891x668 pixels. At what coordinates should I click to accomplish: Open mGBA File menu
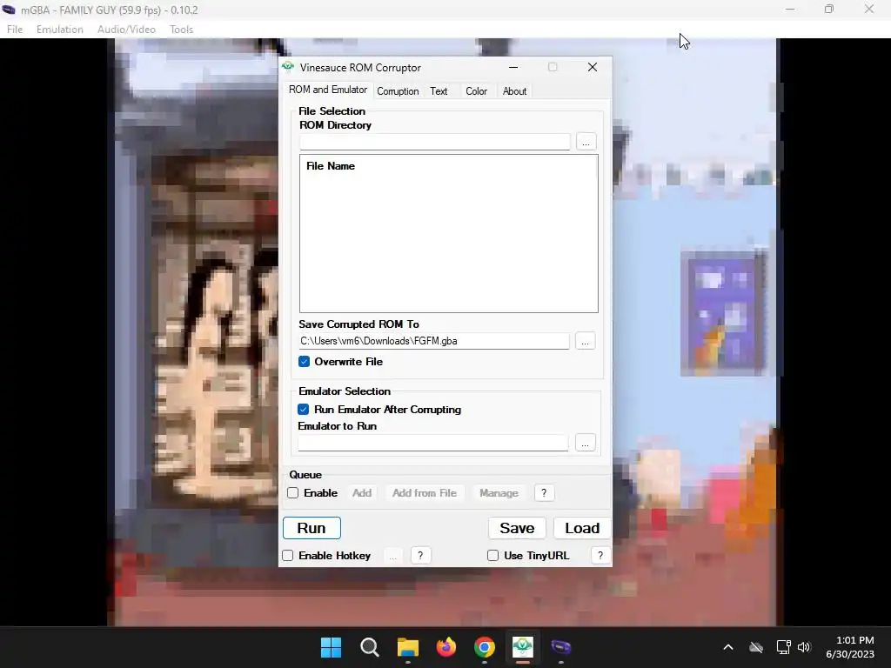tap(15, 30)
